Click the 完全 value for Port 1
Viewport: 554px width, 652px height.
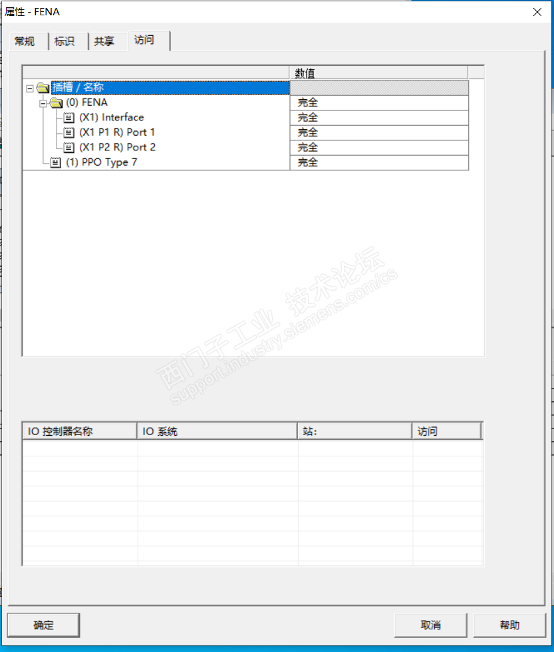[x=379, y=132]
